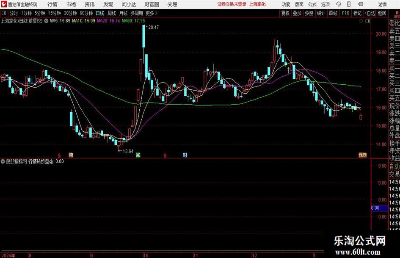Open the mail envelope icon
This screenshot has height=258, width=400.
(x=361, y=4)
